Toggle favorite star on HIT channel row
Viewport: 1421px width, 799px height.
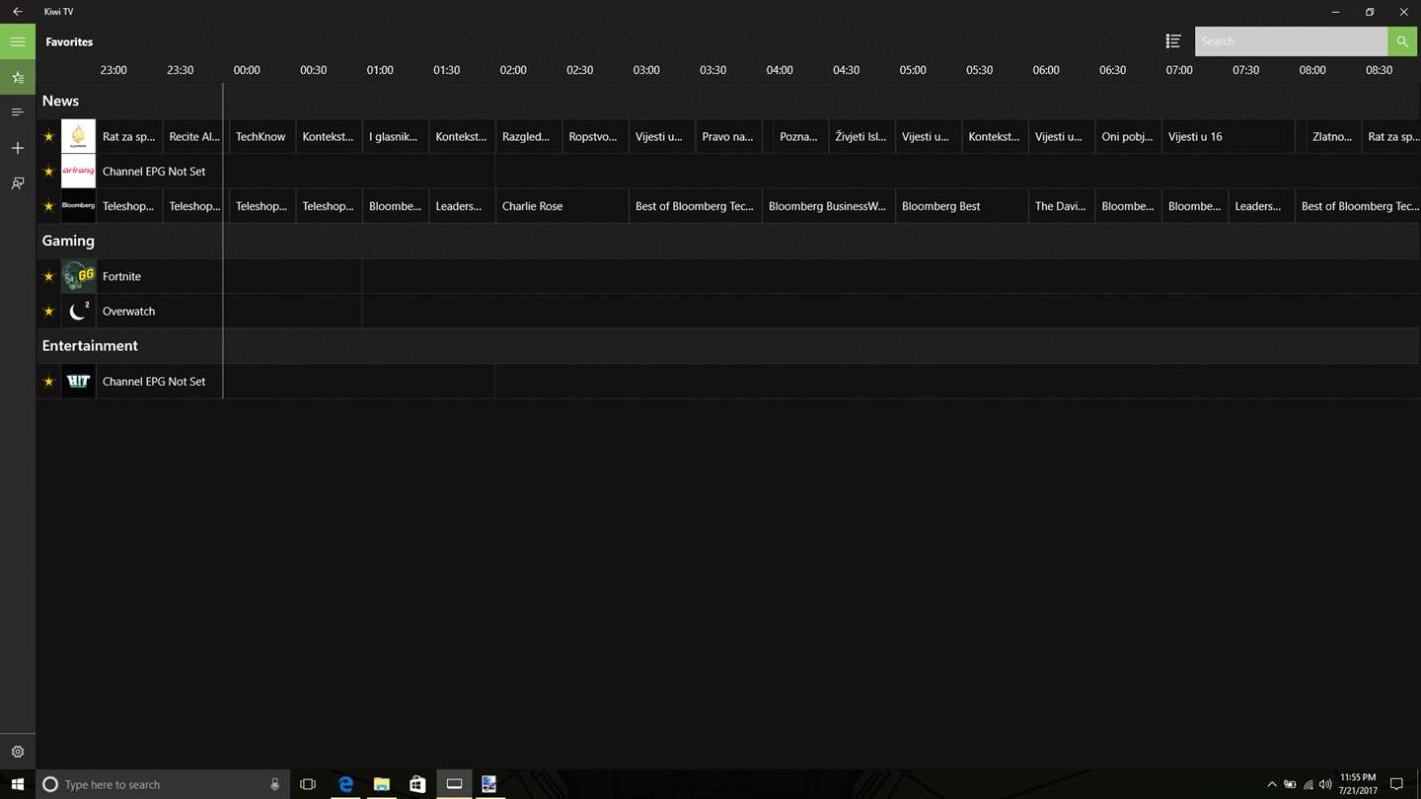(x=48, y=382)
